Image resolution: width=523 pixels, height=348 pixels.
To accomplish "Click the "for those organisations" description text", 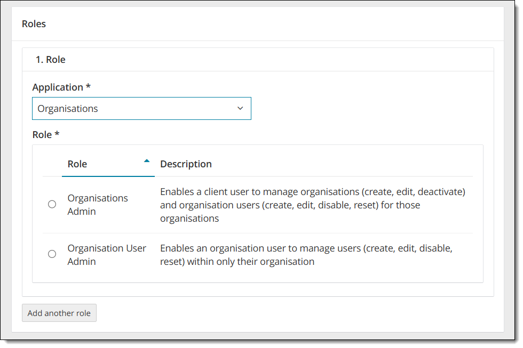I will [189, 218].
